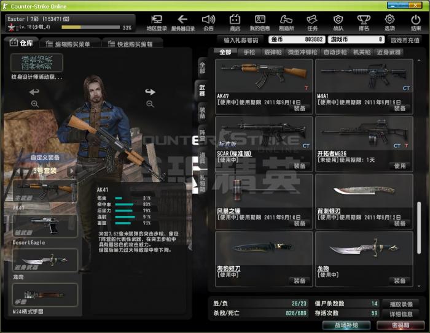The width and height of the screenshot is (430, 333).
Task: Filter inventory by 自动步枪 rifles
Action: click(335, 52)
